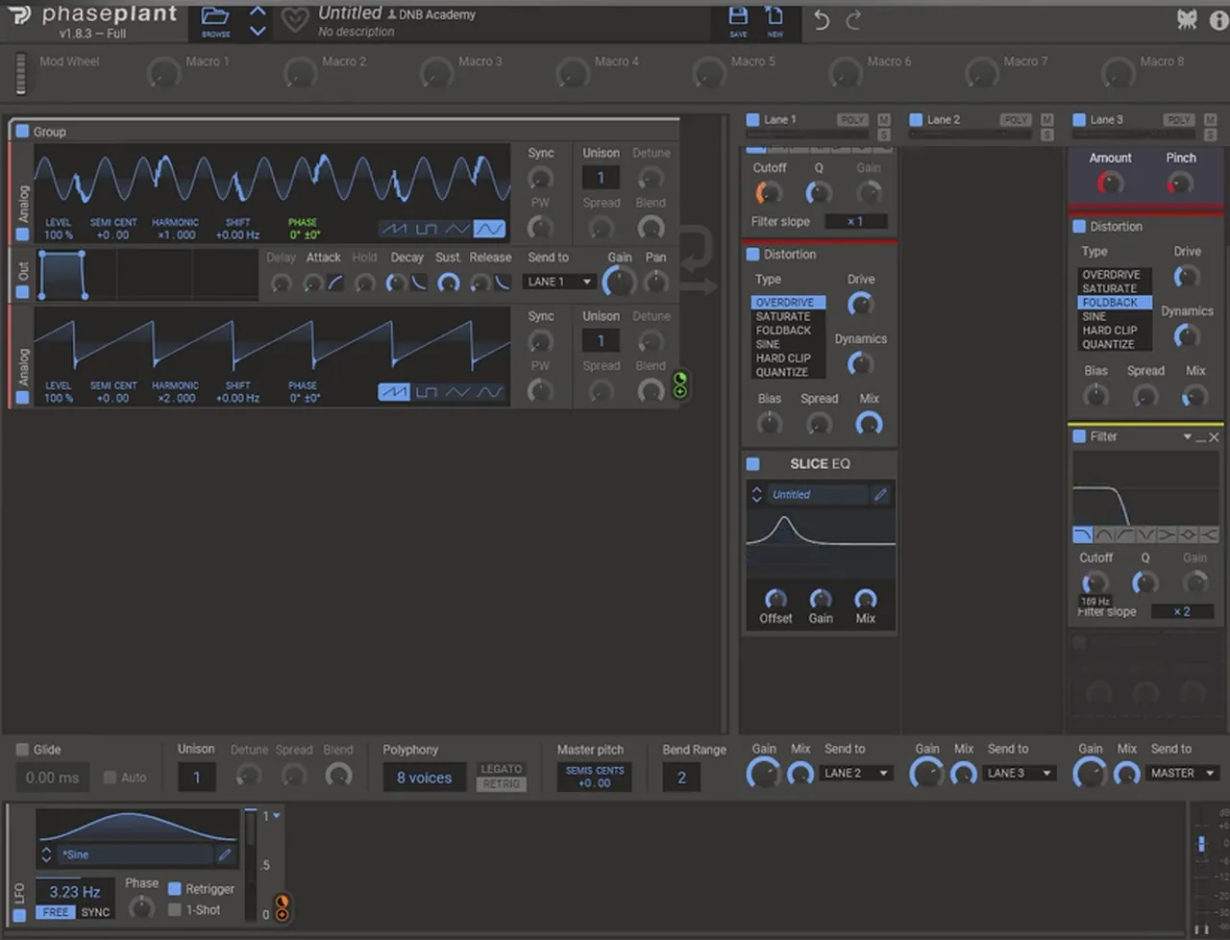The height and width of the screenshot is (940, 1230).
Task: Enable LFO 1-Shot checkbox
Action: (x=175, y=909)
